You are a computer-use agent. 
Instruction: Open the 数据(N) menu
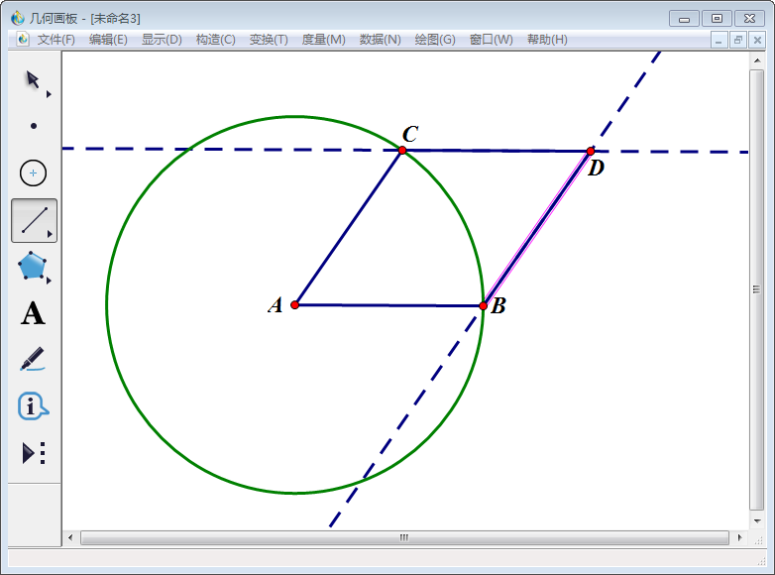click(381, 40)
